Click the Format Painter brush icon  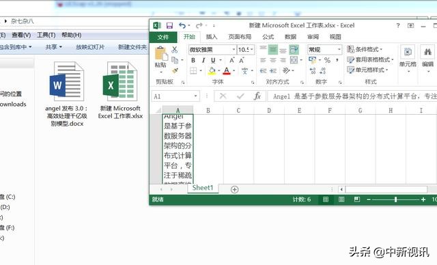coord(175,70)
